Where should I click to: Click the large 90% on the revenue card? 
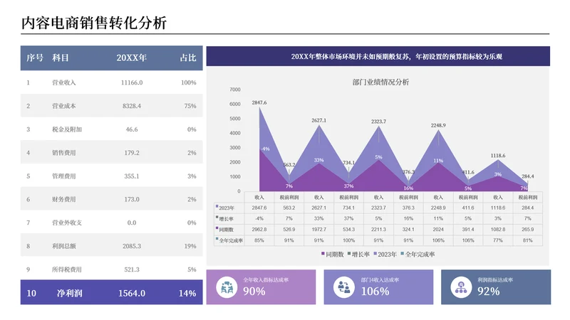tap(254, 292)
